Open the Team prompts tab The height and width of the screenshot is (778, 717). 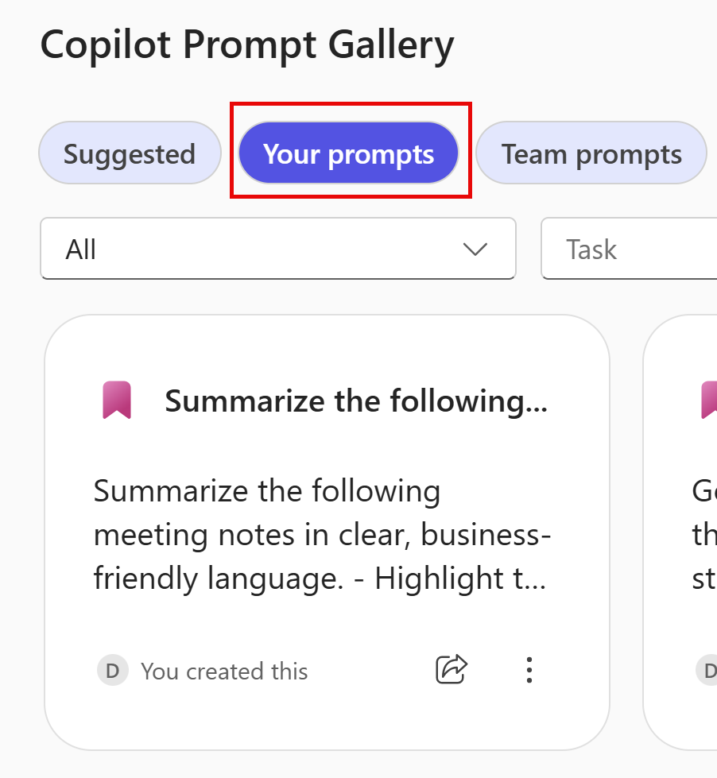coord(591,153)
